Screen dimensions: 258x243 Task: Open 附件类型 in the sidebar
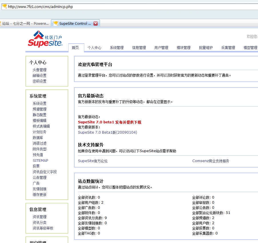tap(39, 149)
